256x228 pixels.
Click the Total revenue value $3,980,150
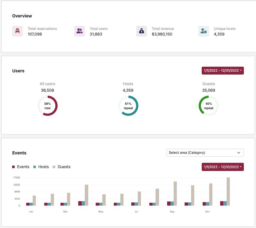162,34
